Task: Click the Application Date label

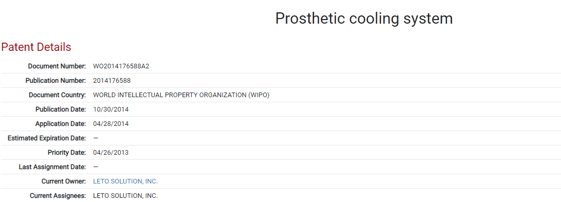Action: (61, 124)
